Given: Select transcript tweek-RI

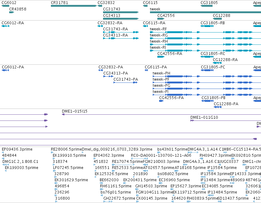Looking at the screenshot, I should coord(158,48).
